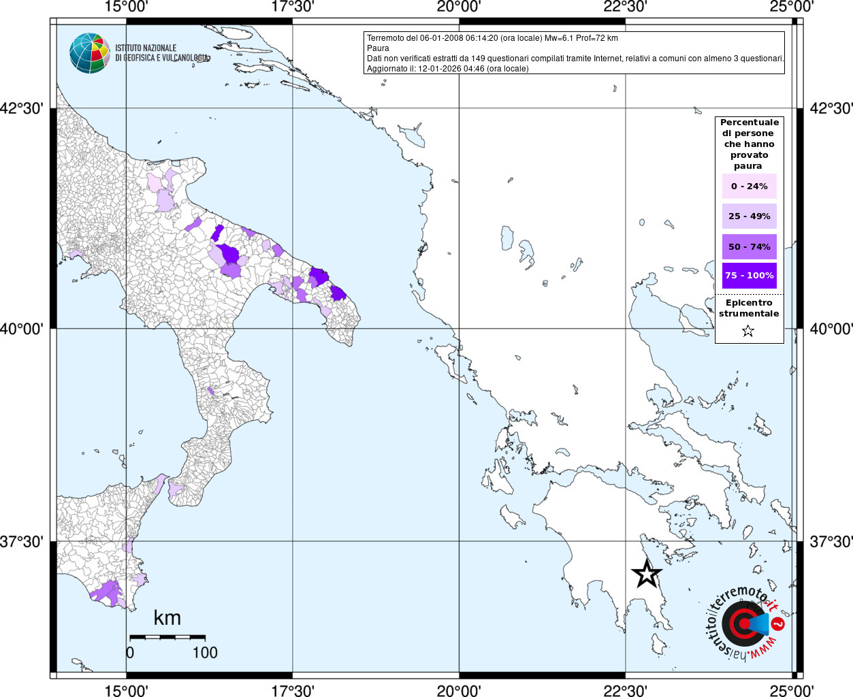Select the 0 - 24% legend swatch
Screen dimensions: 853x697
click(x=750, y=186)
